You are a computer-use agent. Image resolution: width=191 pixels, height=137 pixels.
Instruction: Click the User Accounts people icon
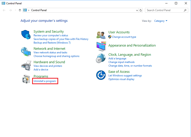[x=101, y=35]
